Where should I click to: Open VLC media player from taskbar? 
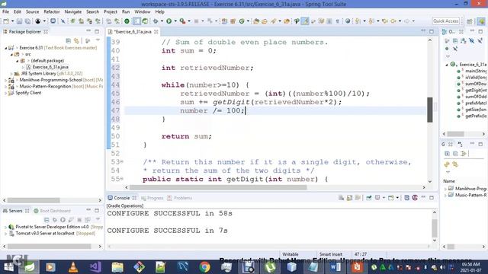pos(73,267)
